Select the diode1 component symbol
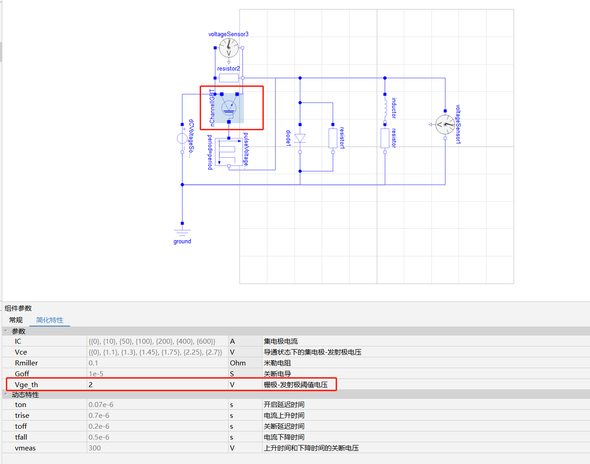The image size is (590, 464). [x=300, y=138]
